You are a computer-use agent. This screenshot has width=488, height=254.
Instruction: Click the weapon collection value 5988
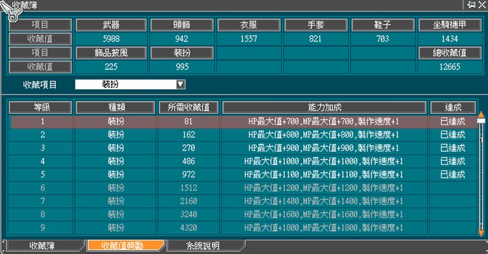pyautogui.click(x=111, y=39)
